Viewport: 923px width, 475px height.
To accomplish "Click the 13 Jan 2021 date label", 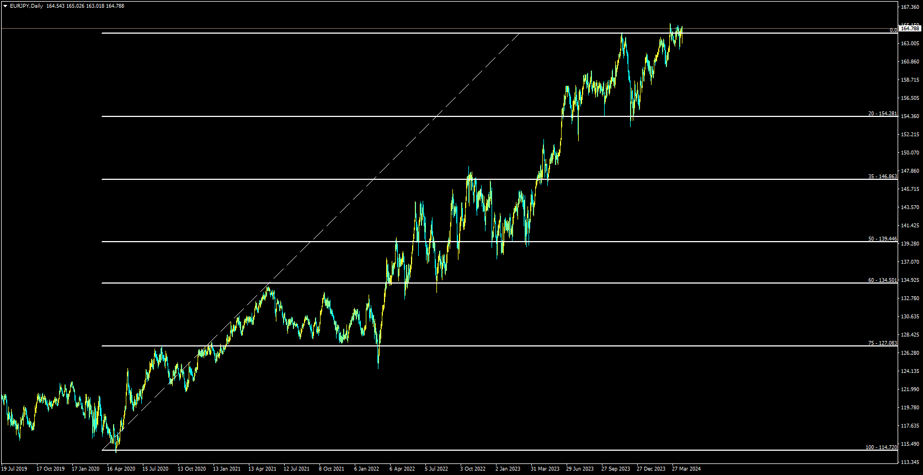I will click(x=227, y=469).
